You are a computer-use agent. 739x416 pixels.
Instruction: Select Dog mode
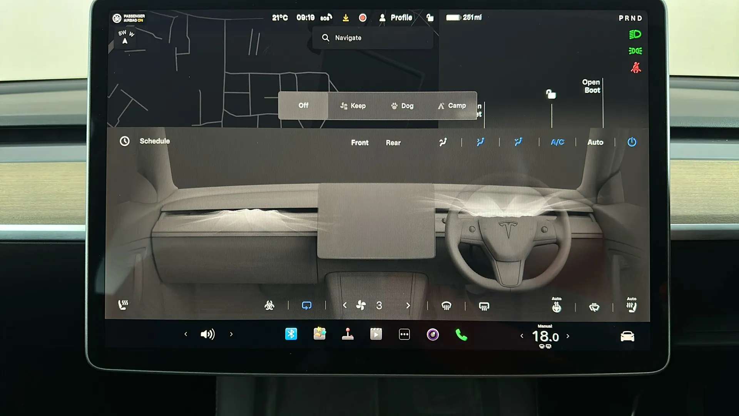[402, 106]
